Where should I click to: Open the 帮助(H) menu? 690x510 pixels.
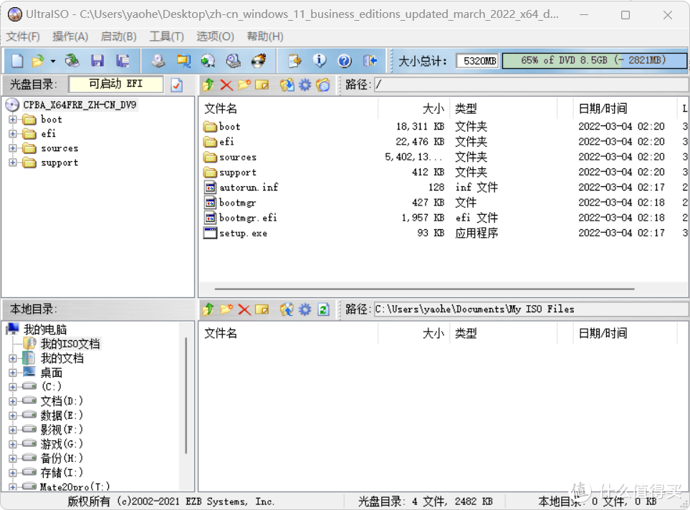point(265,37)
